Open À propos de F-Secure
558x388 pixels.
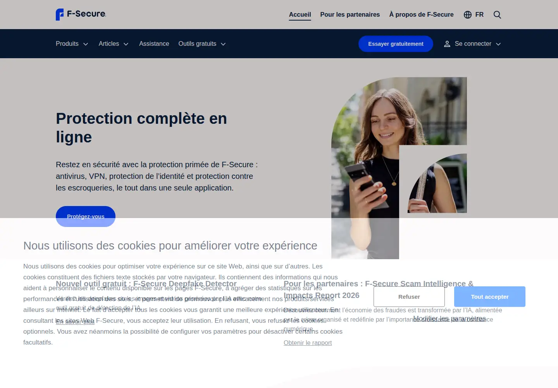(x=421, y=15)
